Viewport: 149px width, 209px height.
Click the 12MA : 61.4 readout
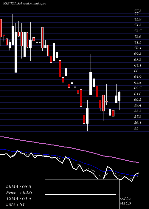click(x=18, y=199)
